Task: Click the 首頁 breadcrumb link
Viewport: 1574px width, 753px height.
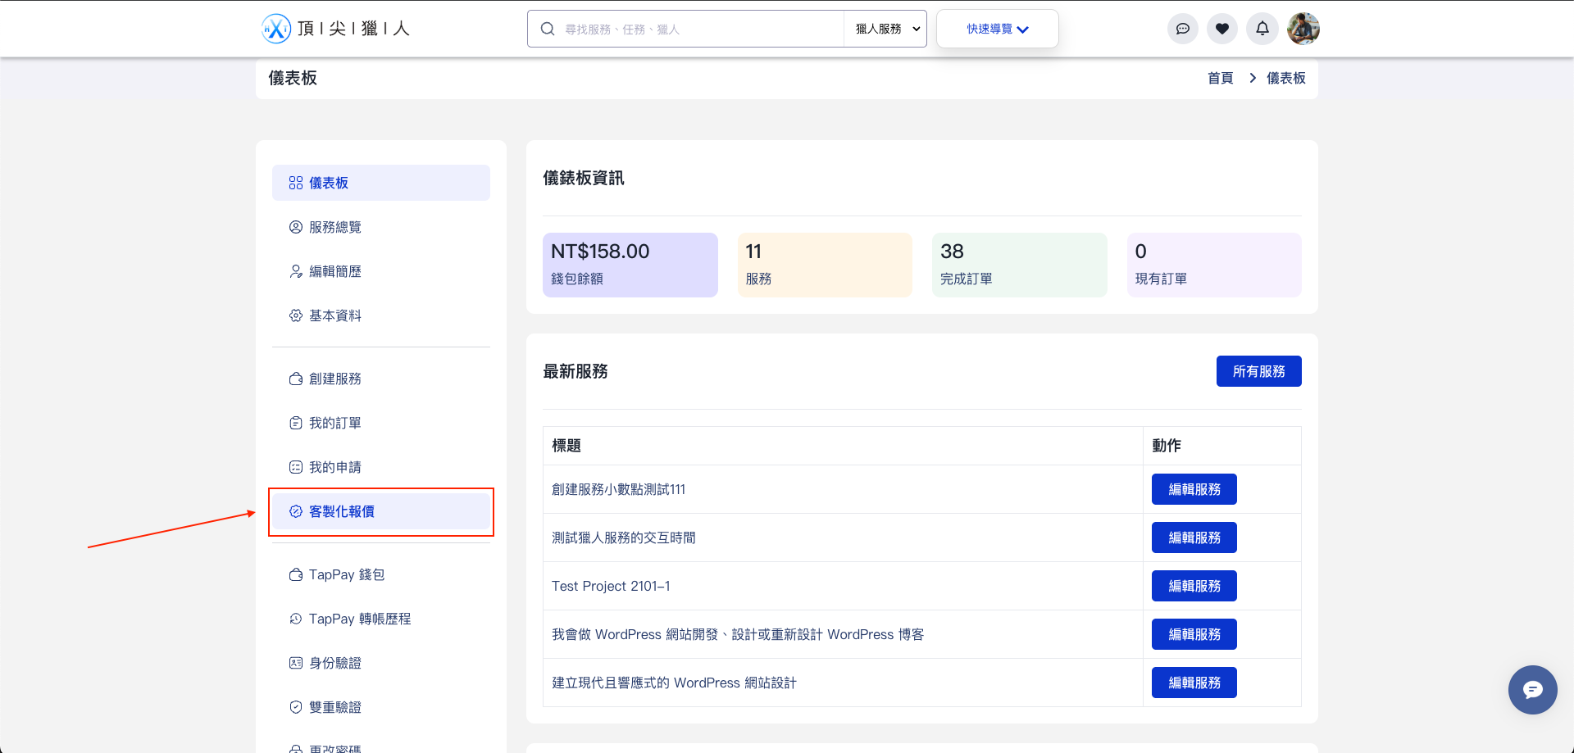Action: click(x=1220, y=78)
